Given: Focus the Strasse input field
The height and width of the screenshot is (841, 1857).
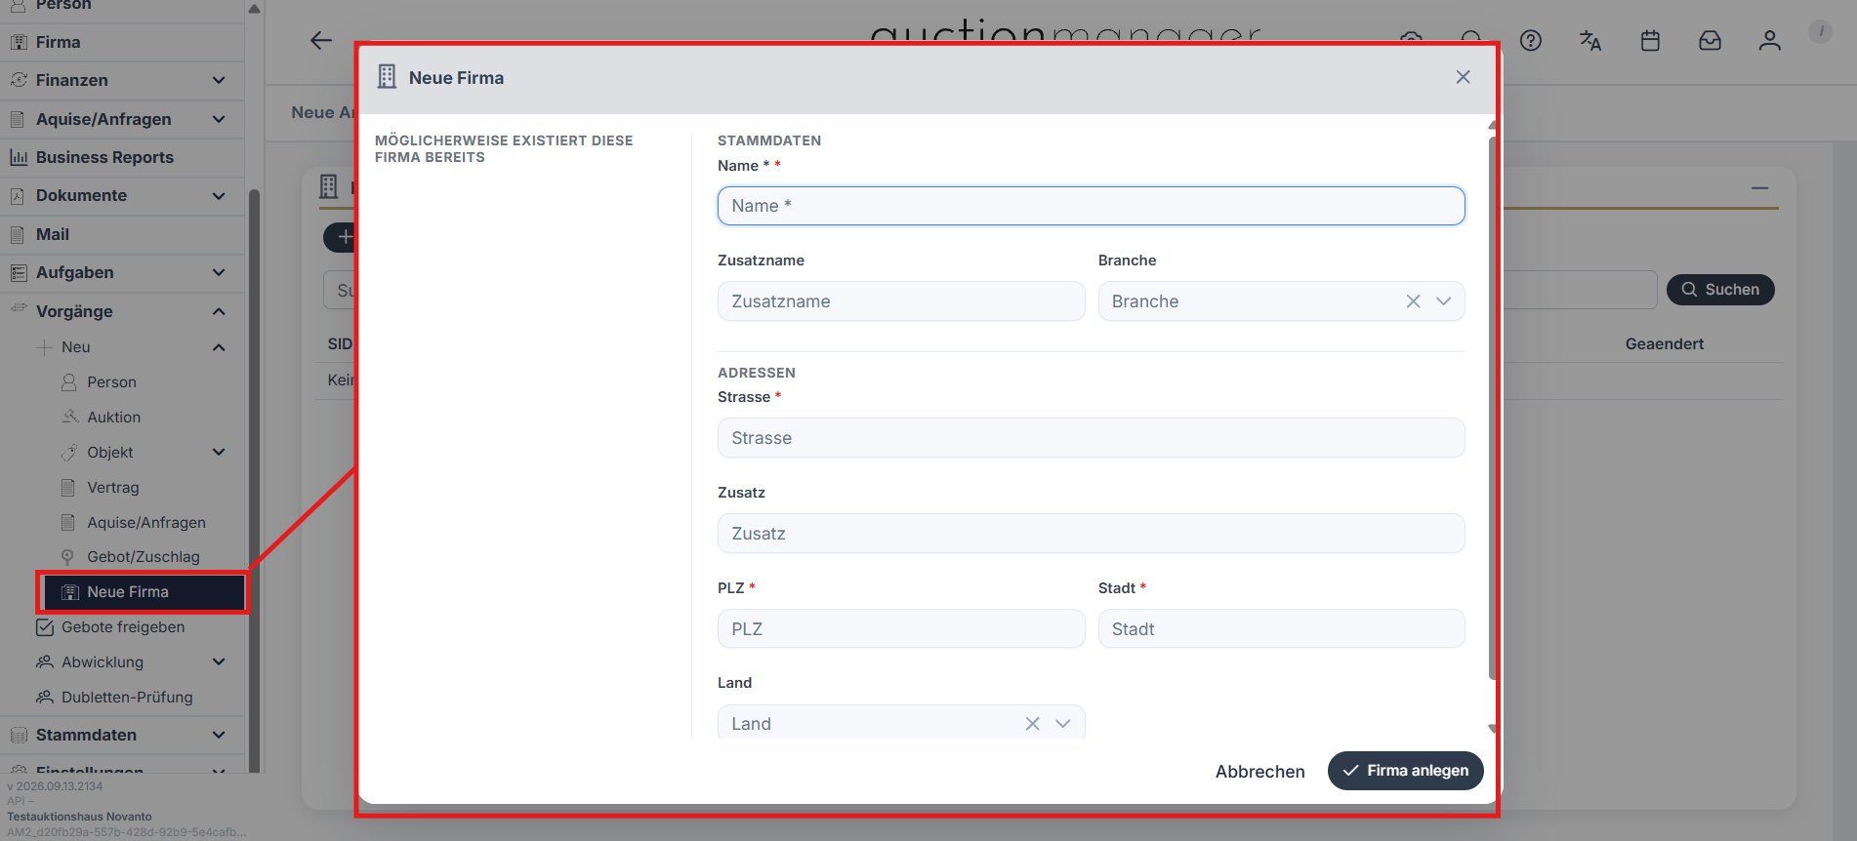Looking at the screenshot, I should click(1091, 438).
